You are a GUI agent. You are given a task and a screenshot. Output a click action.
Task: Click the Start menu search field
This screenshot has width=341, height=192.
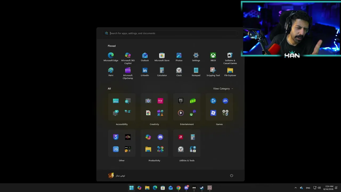[170, 33]
